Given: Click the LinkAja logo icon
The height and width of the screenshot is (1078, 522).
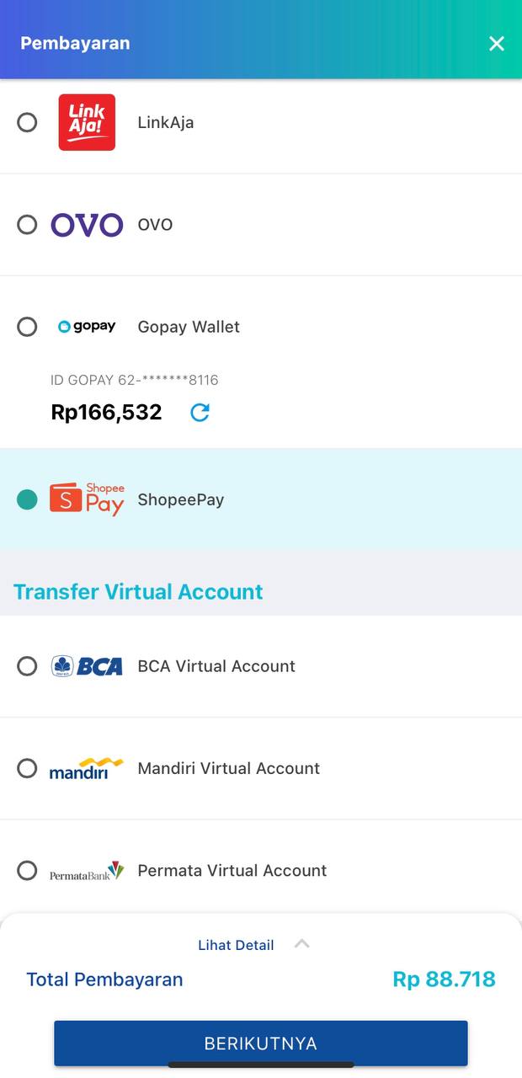Looking at the screenshot, I should [87, 122].
